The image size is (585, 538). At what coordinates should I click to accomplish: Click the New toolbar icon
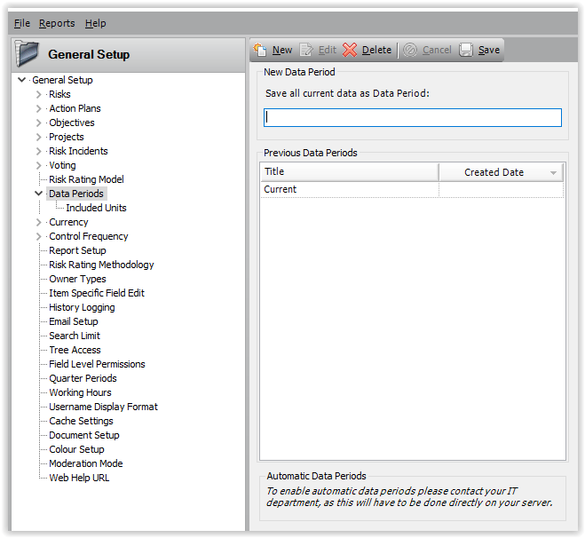click(260, 50)
